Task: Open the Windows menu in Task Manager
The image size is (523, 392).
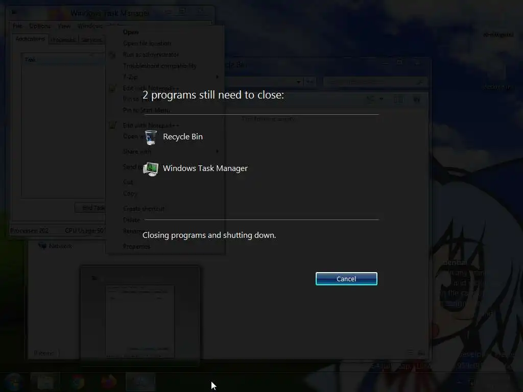Action: [90, 26]
